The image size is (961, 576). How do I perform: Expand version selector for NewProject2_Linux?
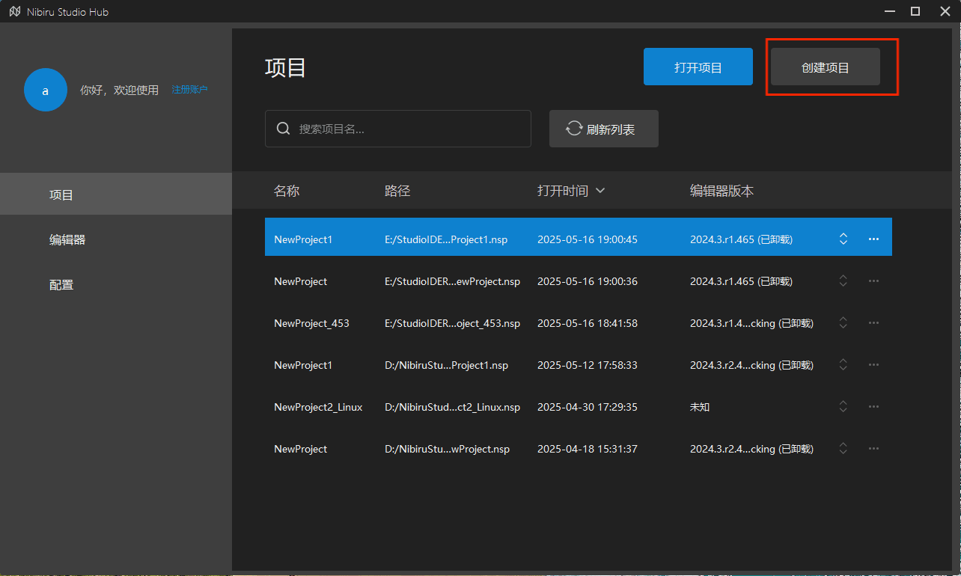pos(843,407)
